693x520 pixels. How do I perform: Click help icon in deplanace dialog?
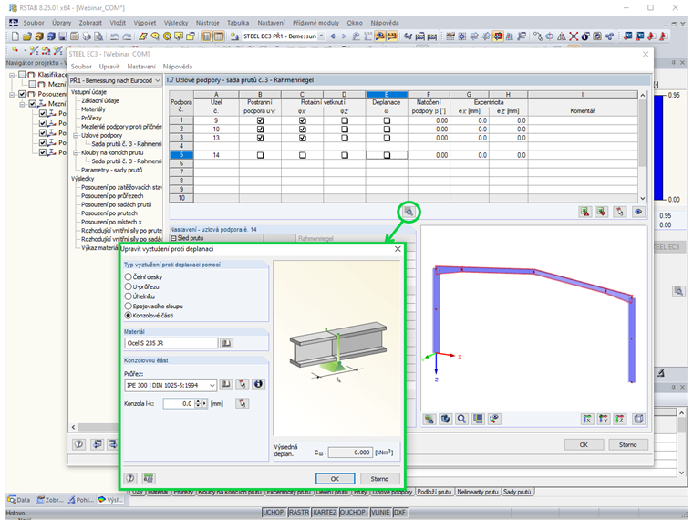coord(130,478)
